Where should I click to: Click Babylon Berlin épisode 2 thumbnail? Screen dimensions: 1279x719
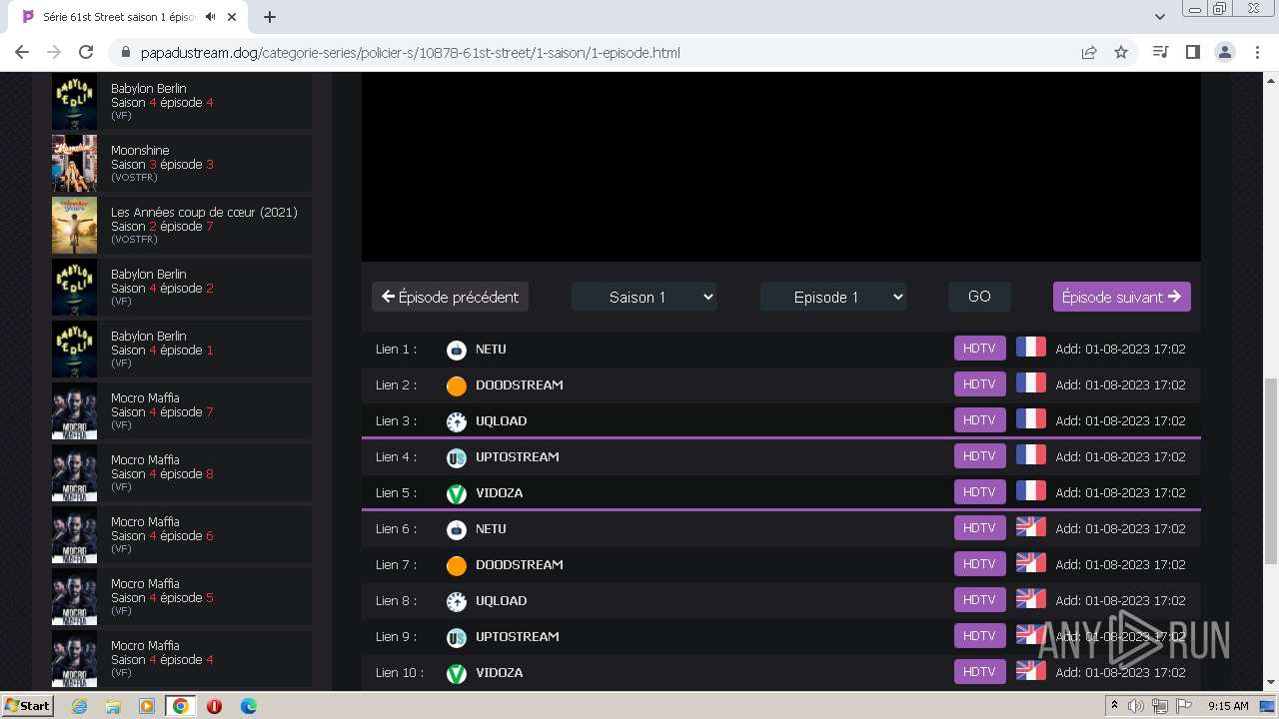point(75,288)
